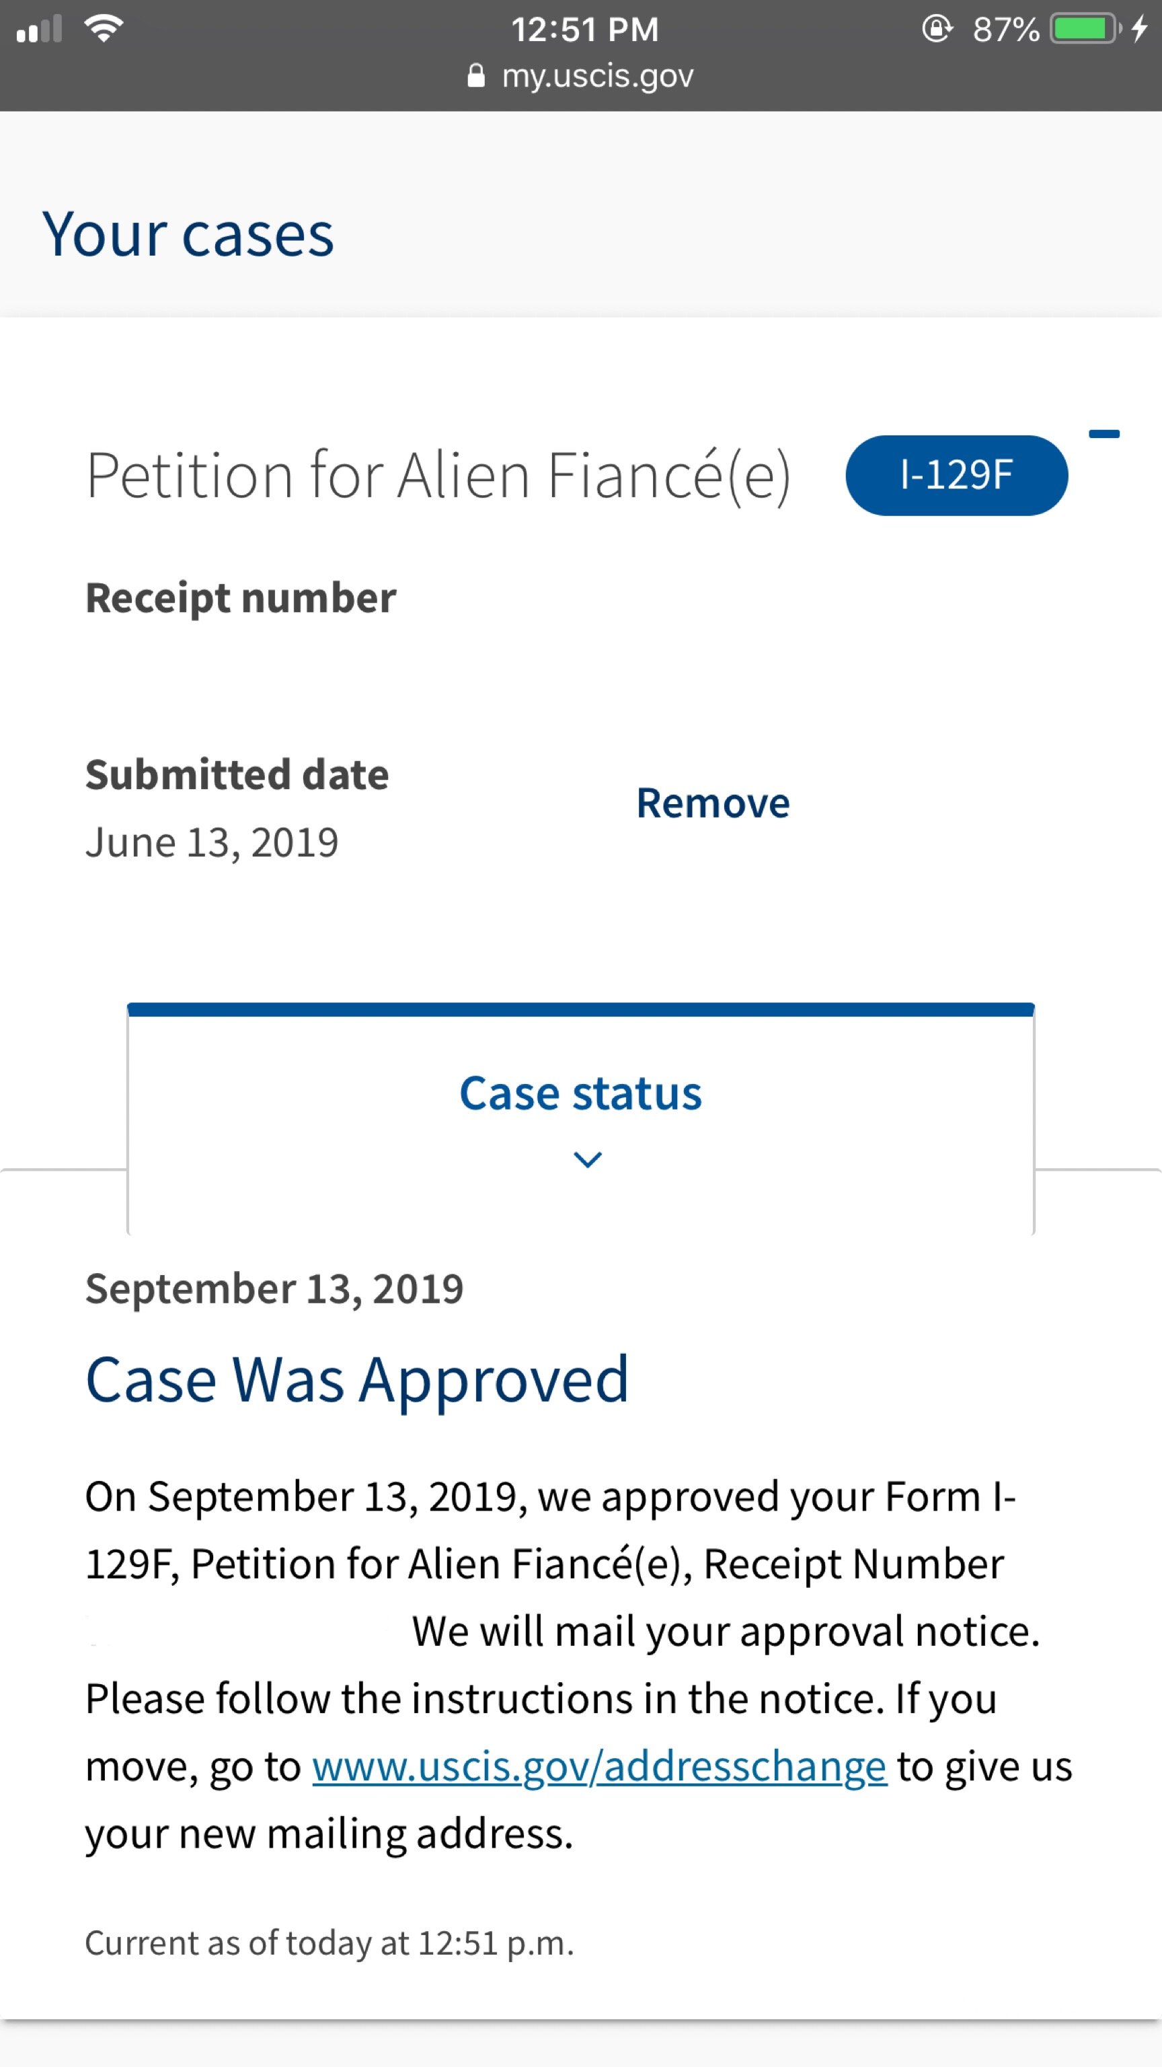1162x2067 pixels.
Task: Tap the my.uscis.gov address bar
Action: coord(596,75)
